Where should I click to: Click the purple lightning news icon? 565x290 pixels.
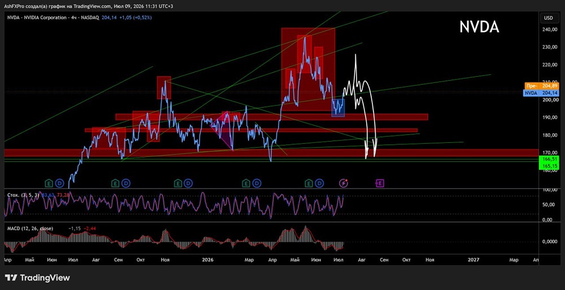[344, 183]
